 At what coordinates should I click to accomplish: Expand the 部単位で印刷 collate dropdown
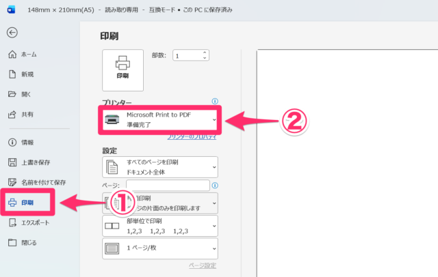pyautogui.click(x=159, y=227)
